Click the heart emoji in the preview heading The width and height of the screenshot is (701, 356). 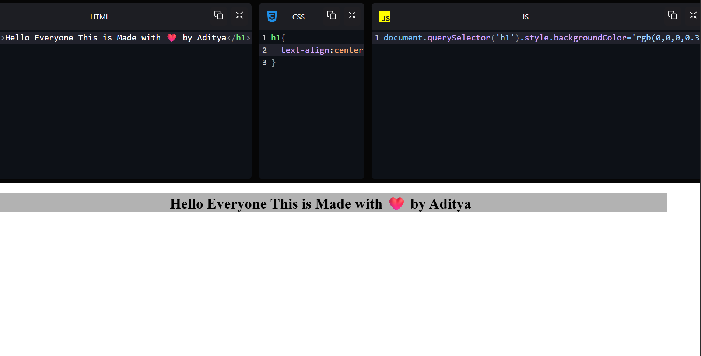point(396,203)
